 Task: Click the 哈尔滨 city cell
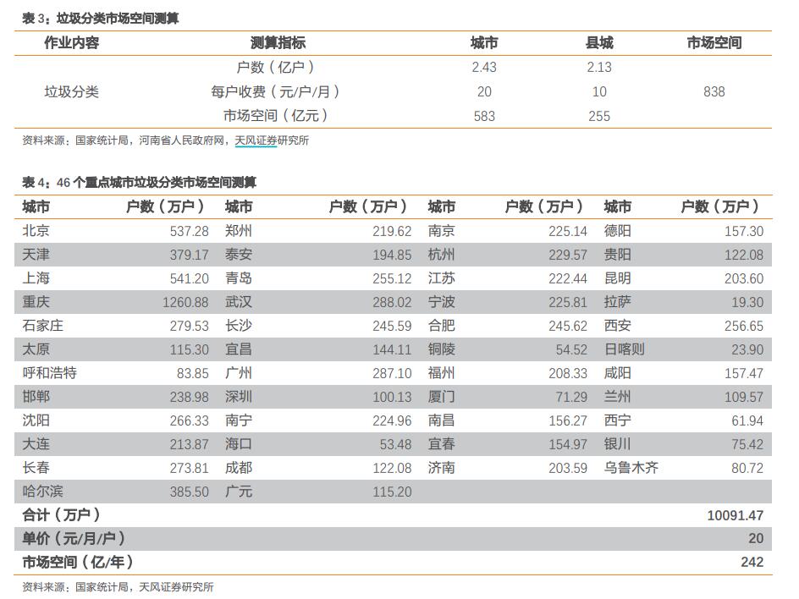[43, 492]
